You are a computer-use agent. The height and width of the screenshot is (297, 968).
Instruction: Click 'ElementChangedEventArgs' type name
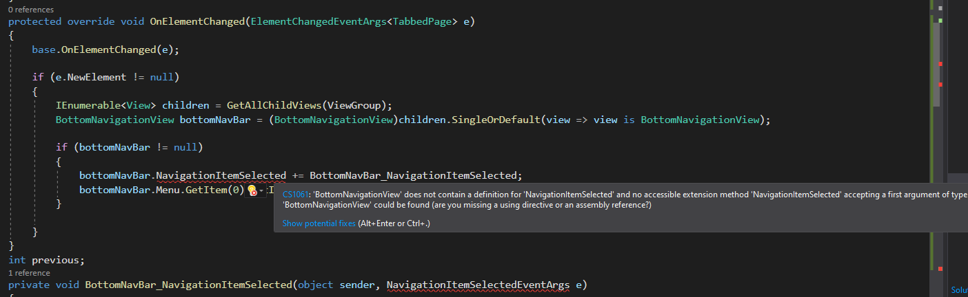[x=319, y=21]
